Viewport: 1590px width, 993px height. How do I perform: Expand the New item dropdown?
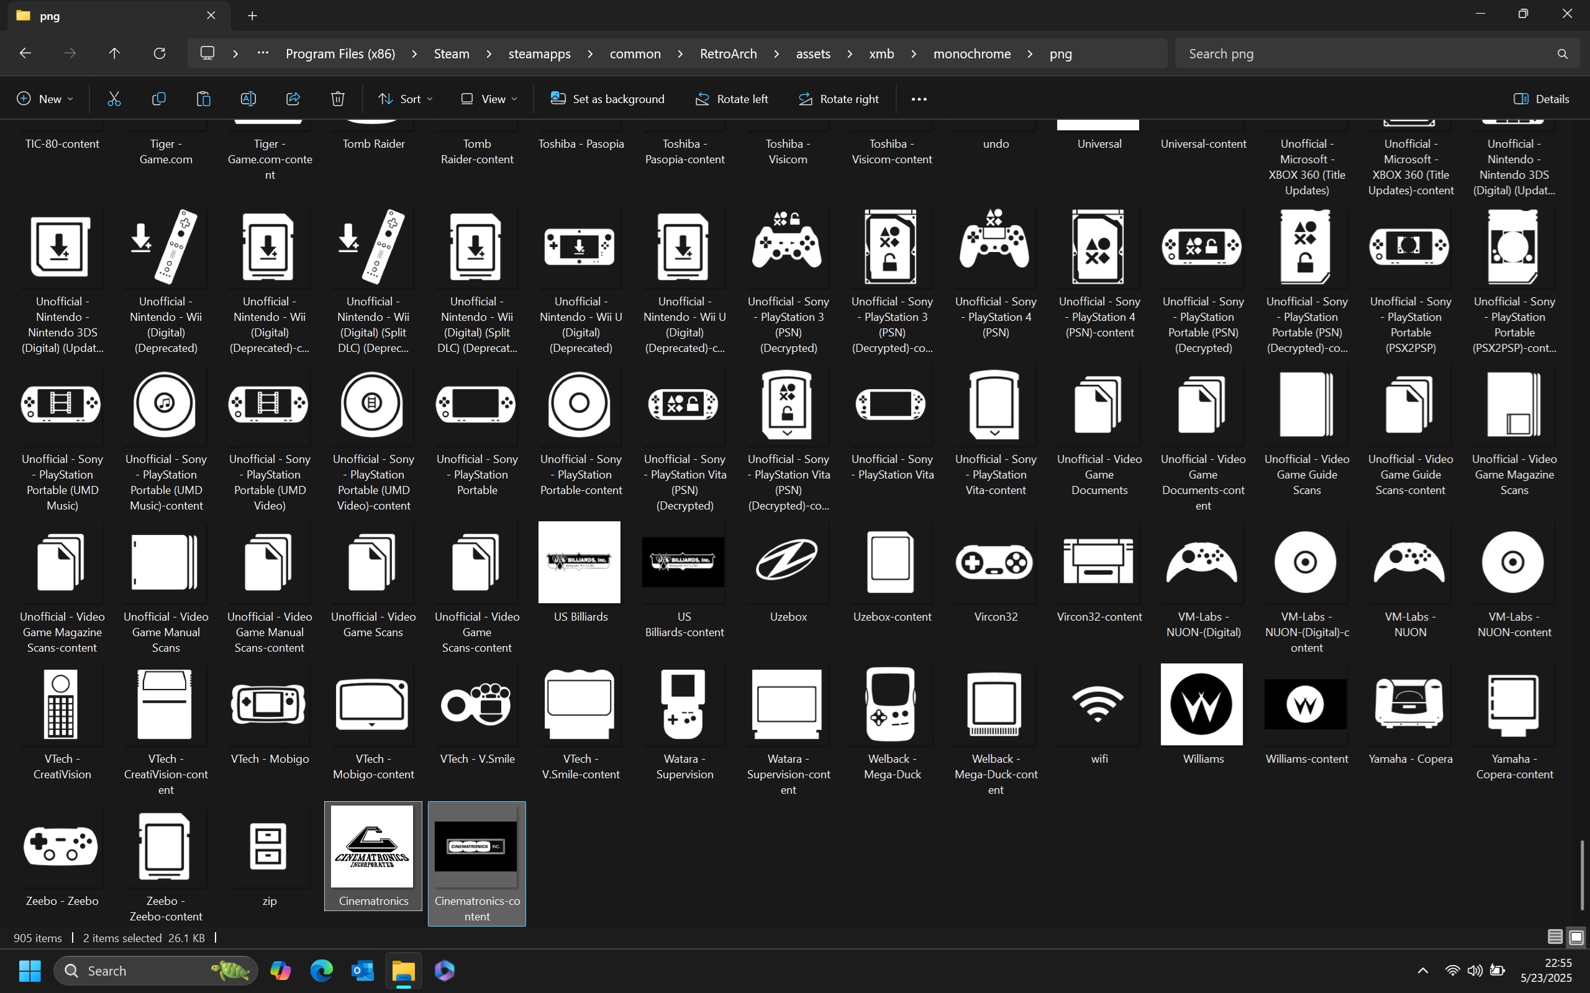tap(45, 99)
